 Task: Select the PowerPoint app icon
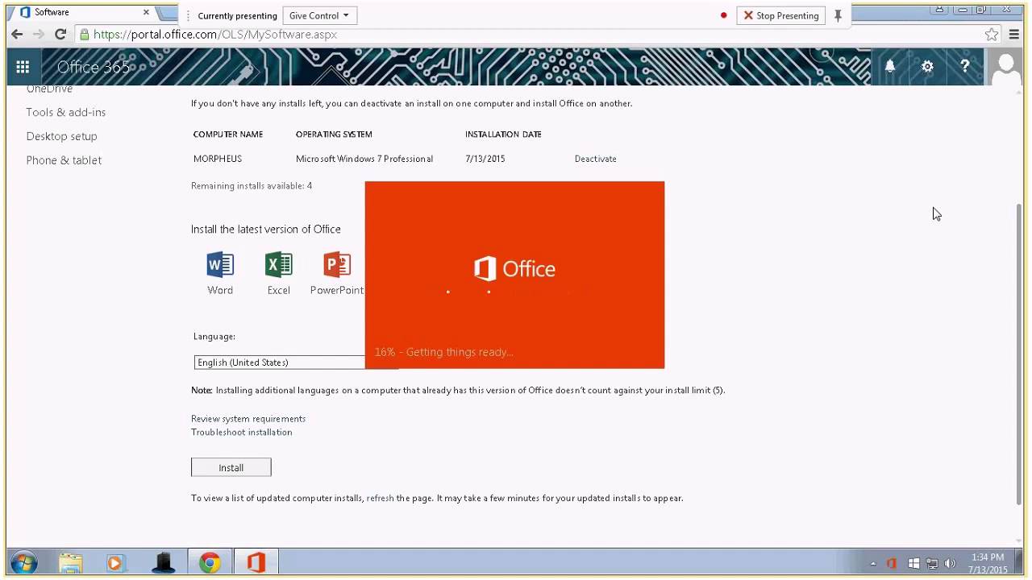click(x=336, y=264)
